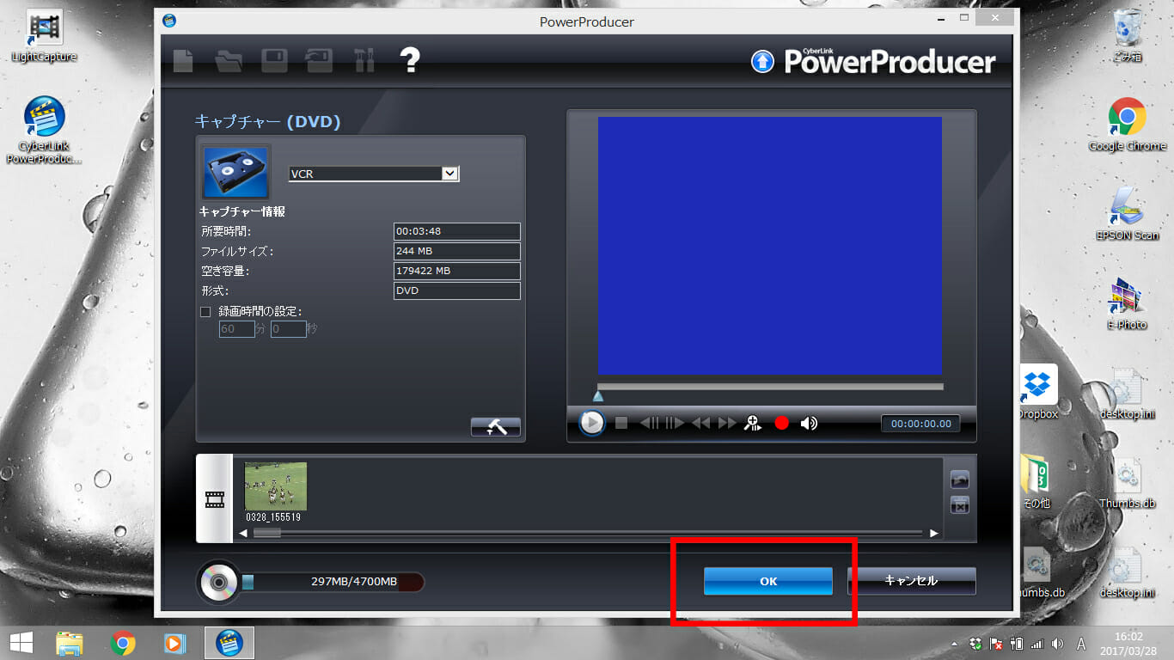
Task: Click the 空き容量 value 179422 MB
Action: (456, 272)
